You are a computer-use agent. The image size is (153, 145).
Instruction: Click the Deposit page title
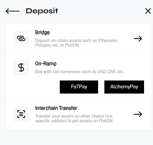(42, 11)
